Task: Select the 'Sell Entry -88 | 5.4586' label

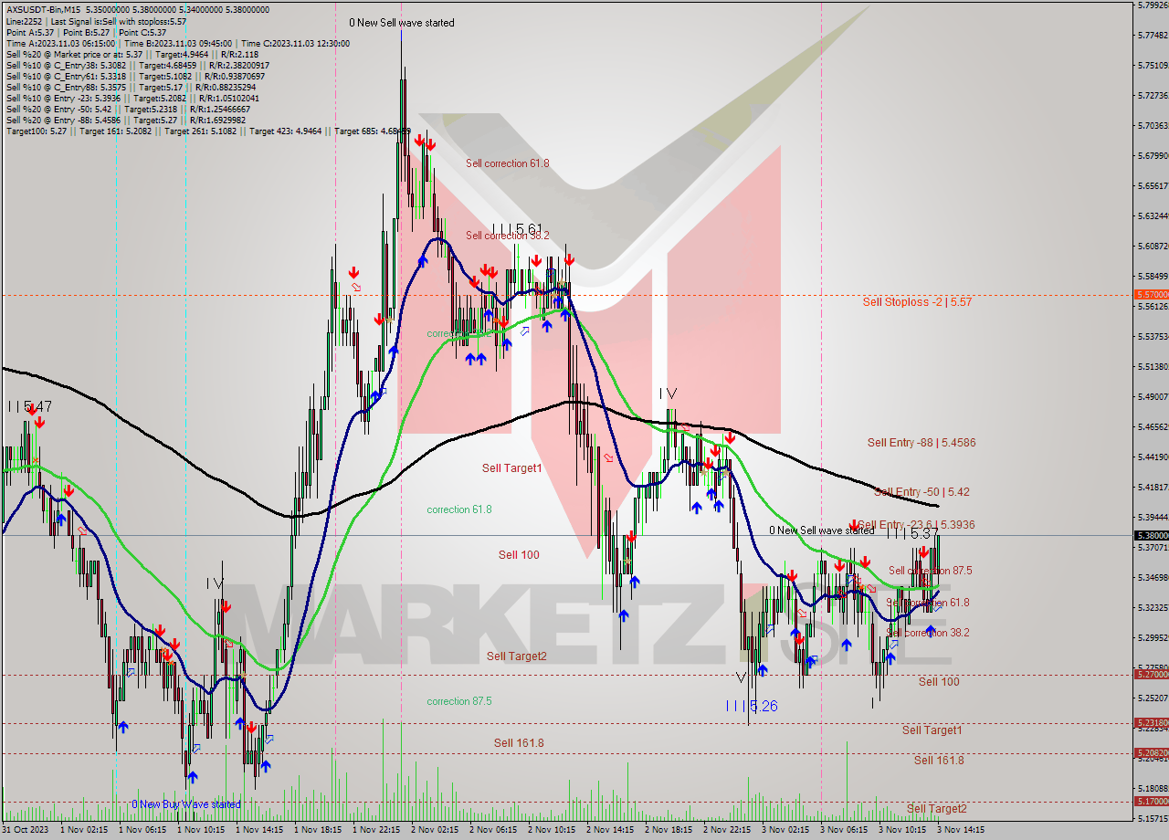Action: point(922,443)
